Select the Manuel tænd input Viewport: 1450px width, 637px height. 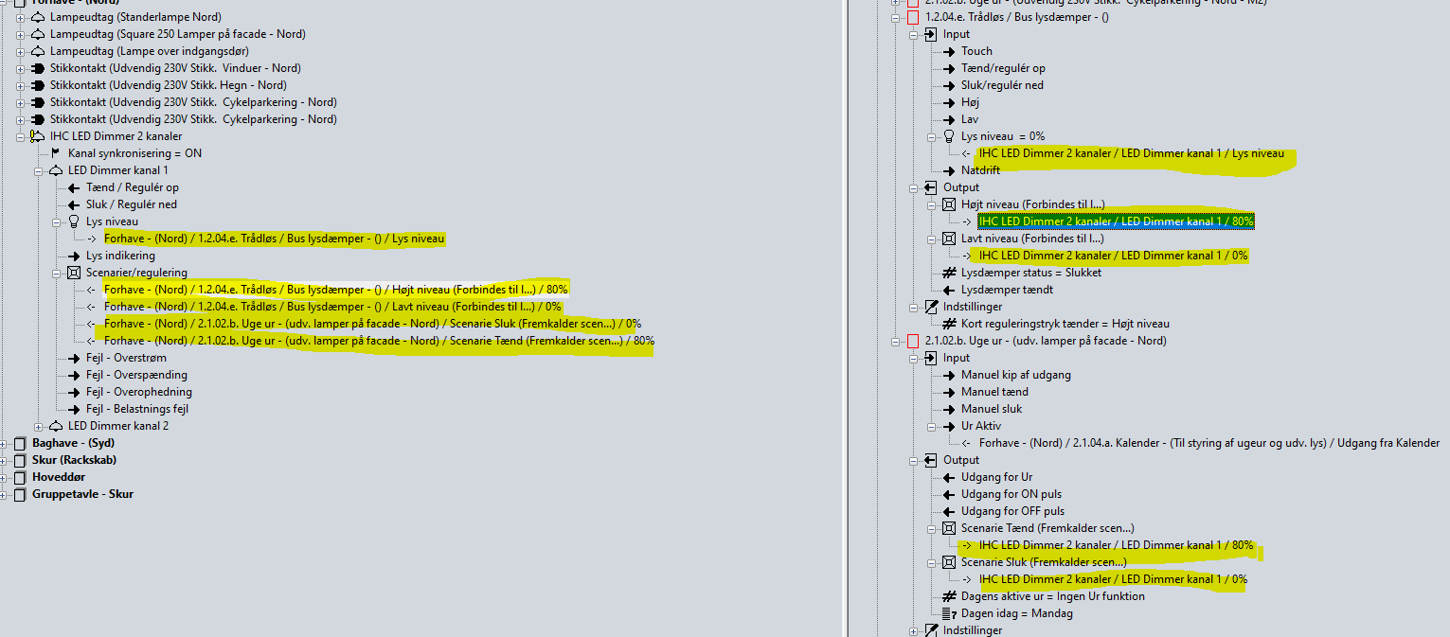(x=994, y=392)
